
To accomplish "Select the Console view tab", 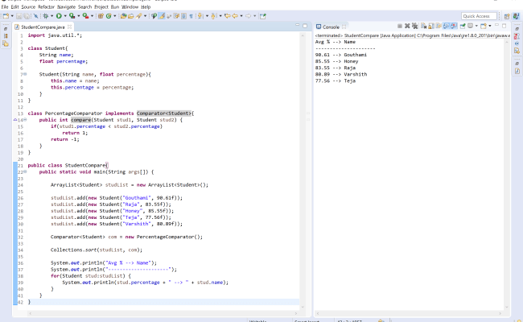I will (x=331, y=27).
